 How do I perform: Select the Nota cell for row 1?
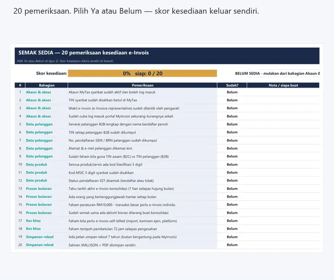click(x=283, y=92)
